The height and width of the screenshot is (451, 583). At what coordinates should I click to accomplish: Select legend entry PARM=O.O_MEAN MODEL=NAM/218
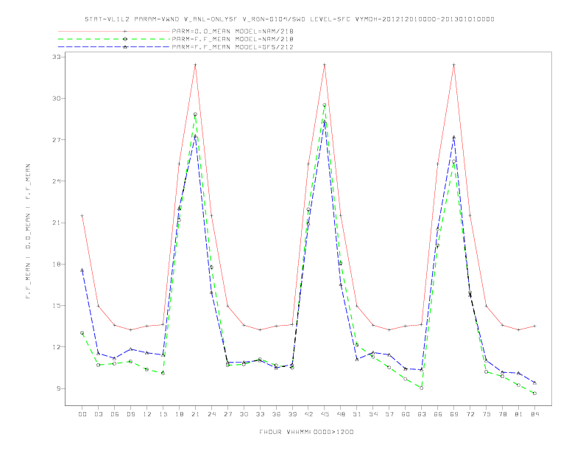click(x=233, y=31)
